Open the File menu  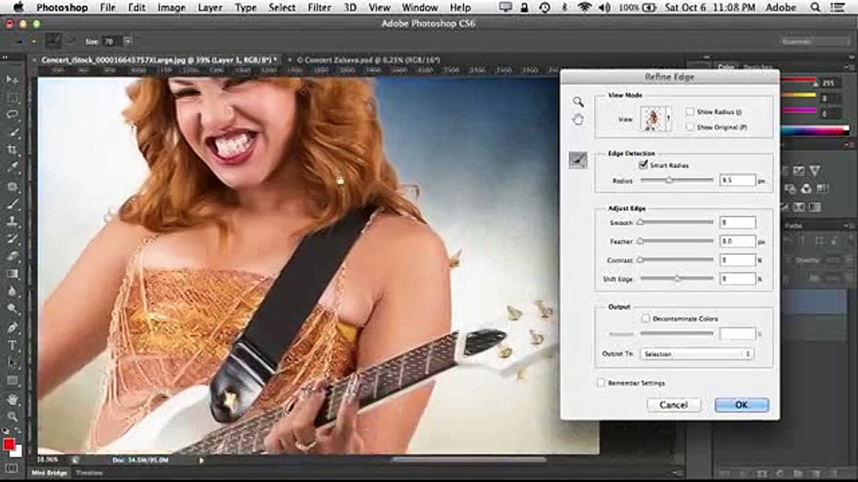(x=107, y=7)
